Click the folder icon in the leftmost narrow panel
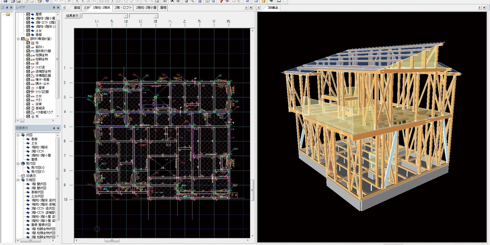 8,14
